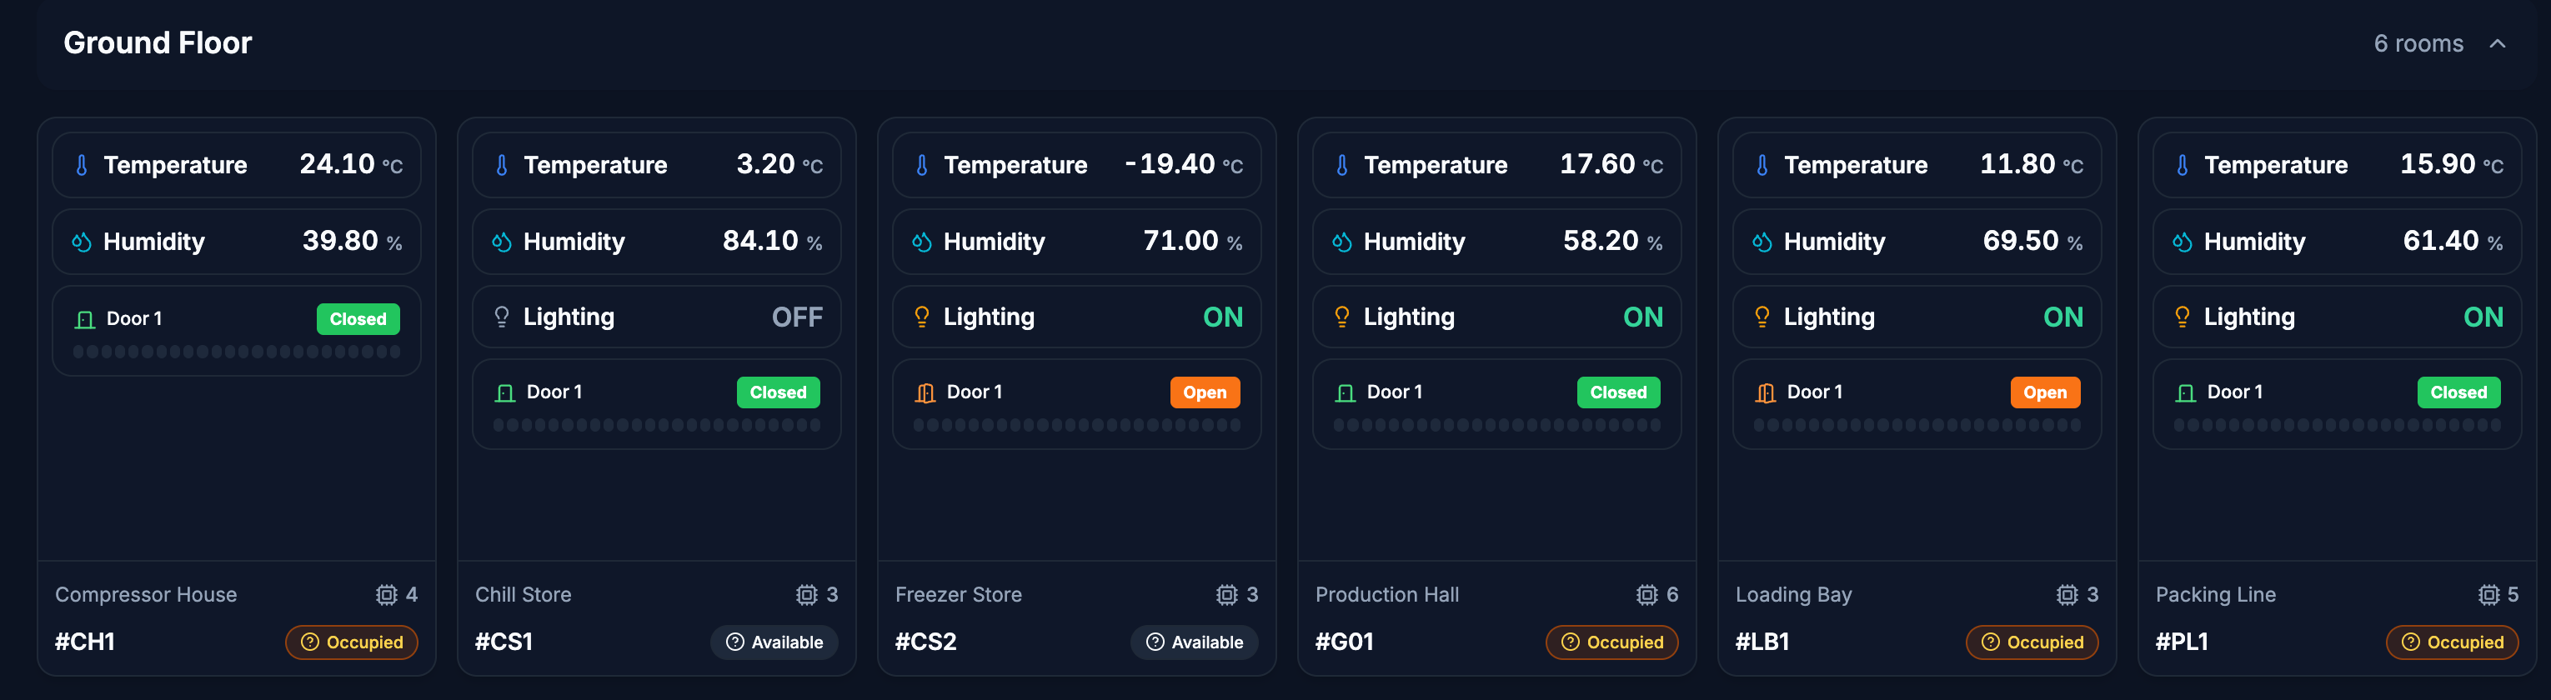Click the Packing Line lightbulb icon
Screen dimensions: 2551x700
(2182, 317)
